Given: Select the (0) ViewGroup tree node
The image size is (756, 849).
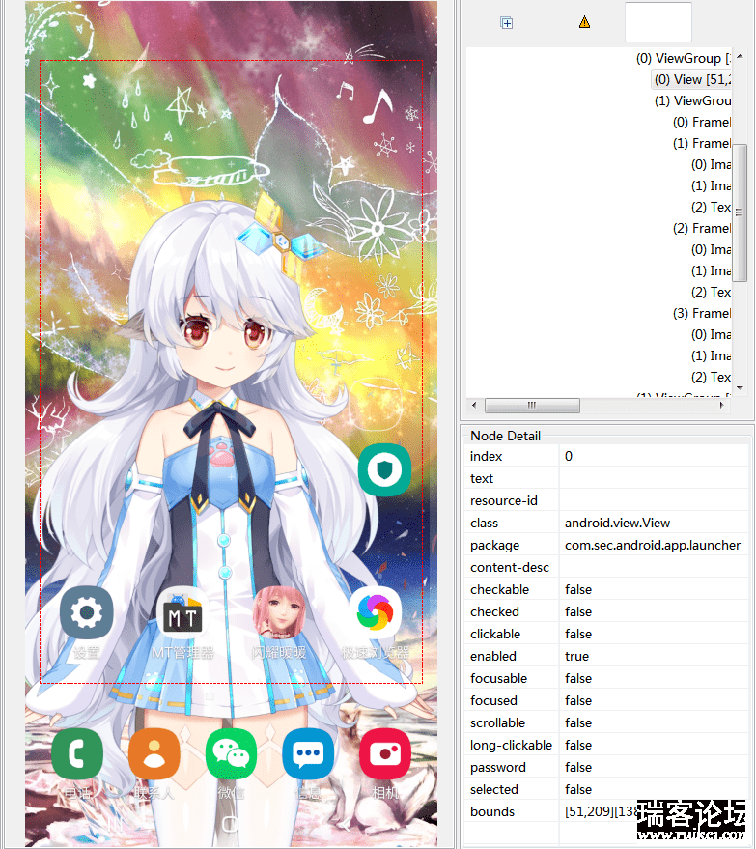Looking at the screenshot, I should pyautogui.click(x=684, y=59).
